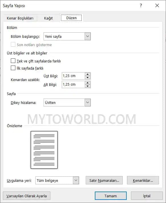166x203 pixels.
Task: Expand the Uygulama yeri dropdown arrow
Action: coord(76,180)
